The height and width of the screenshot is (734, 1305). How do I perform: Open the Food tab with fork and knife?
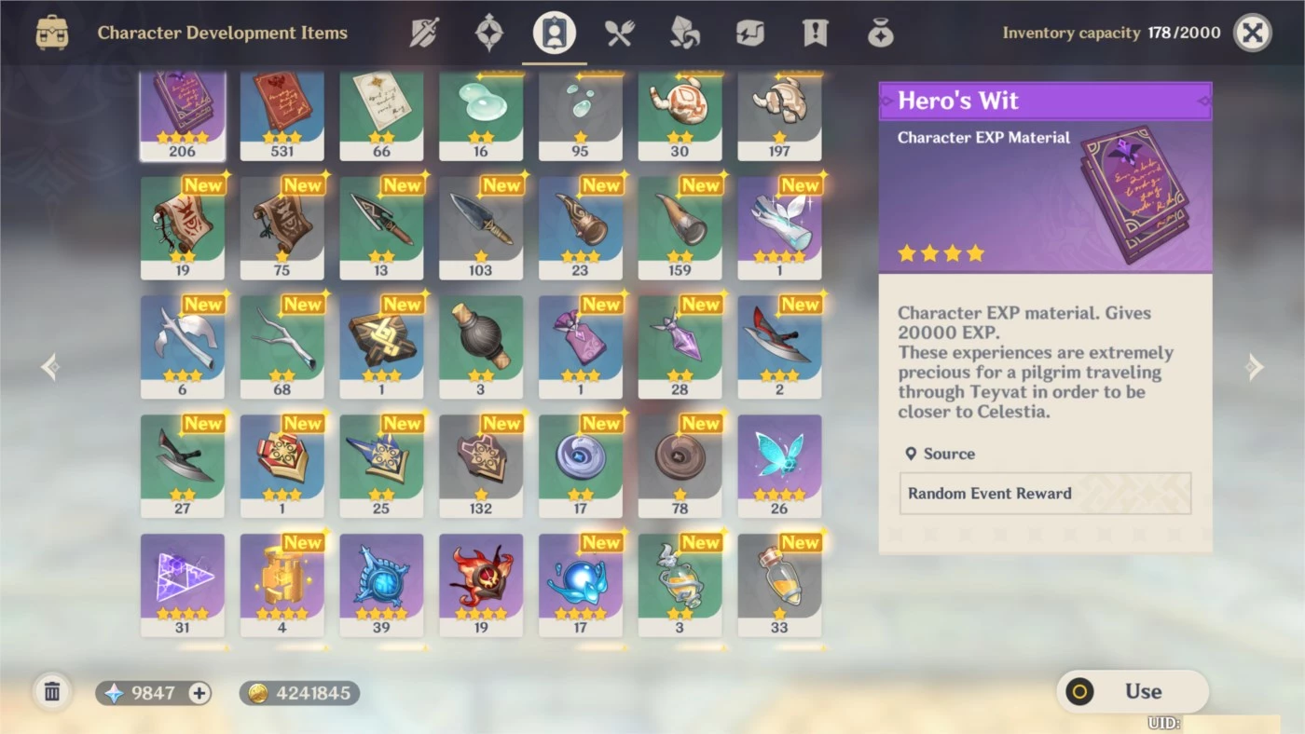tap(619, 34)
